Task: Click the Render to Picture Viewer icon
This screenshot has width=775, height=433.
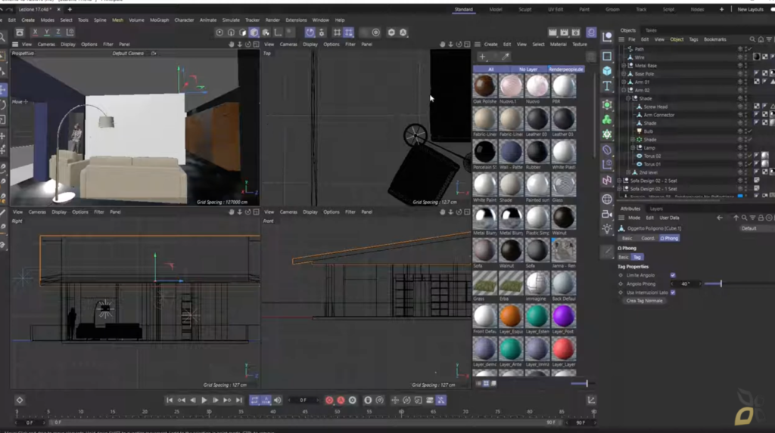Action: tap(564, 32)
